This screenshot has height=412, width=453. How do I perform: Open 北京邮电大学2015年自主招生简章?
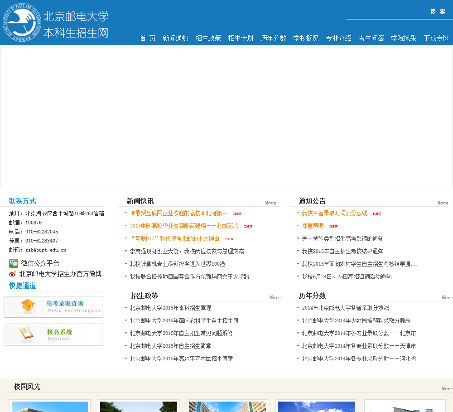170,346
